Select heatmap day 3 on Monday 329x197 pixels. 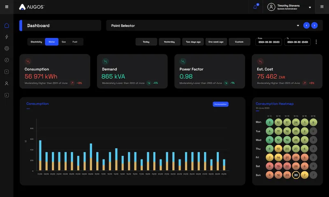click(270, 122)
